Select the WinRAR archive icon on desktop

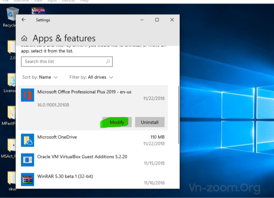[x=38, y=11]
